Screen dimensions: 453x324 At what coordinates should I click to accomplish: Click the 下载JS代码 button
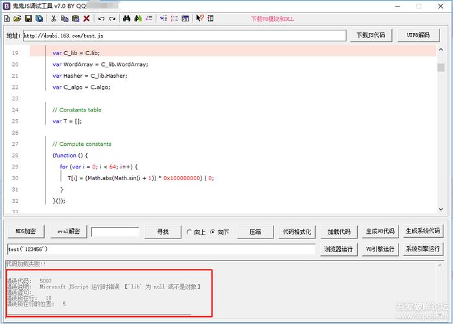pyautogui.click(x=371, y=35)
